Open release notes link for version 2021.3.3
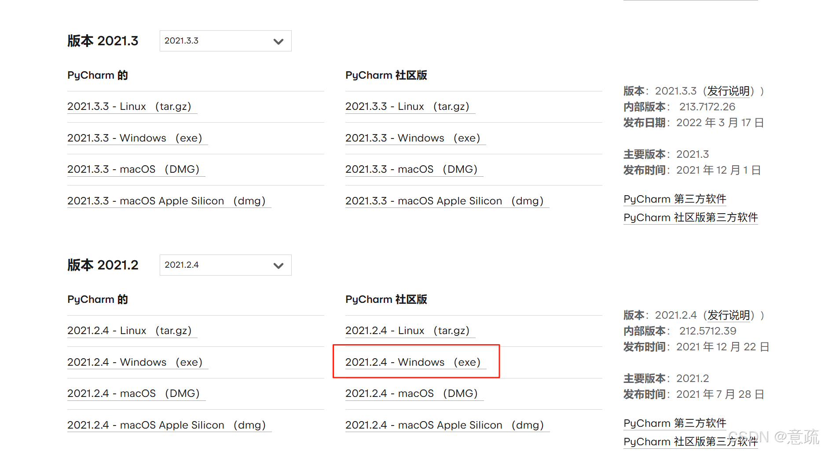This screenshot has width=821, height=451. pos(729,91)
